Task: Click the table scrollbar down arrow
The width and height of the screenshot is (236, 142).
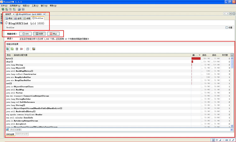Action: pos(232,126)
